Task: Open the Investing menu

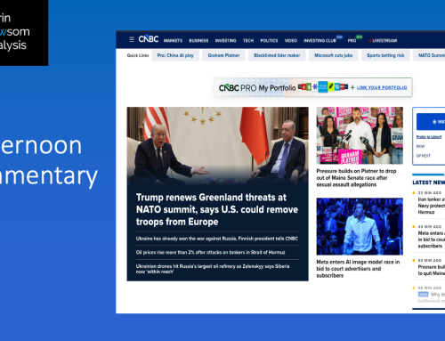Action: (x=225, y=41)
